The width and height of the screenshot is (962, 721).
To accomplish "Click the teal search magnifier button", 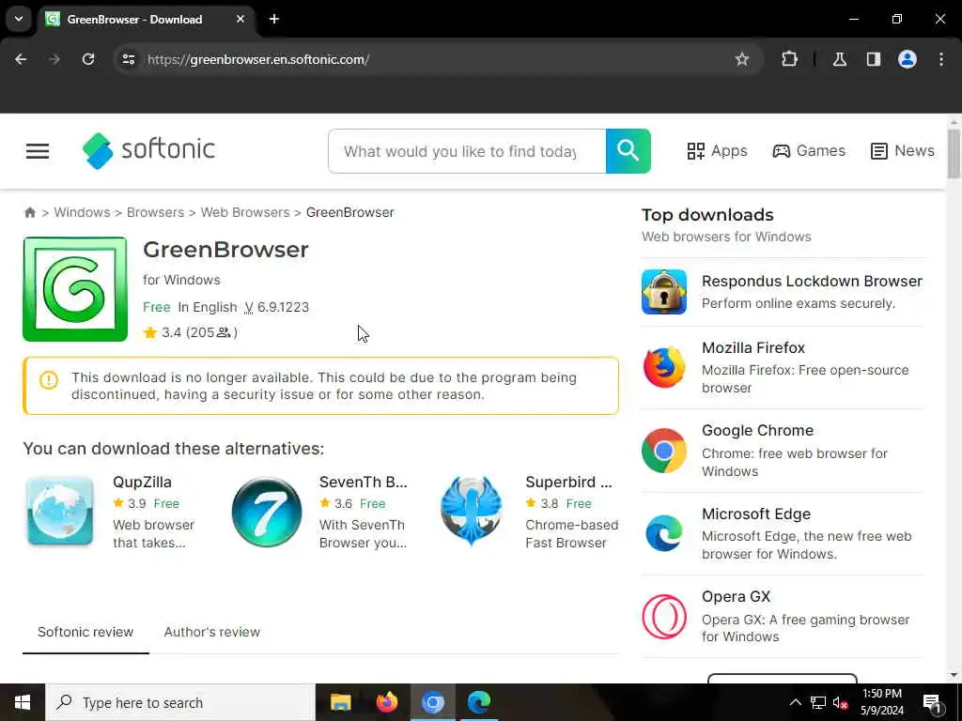I will [x=628, y=151].
